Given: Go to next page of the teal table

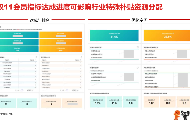Looking at the screenshot, I should (24, 90).
